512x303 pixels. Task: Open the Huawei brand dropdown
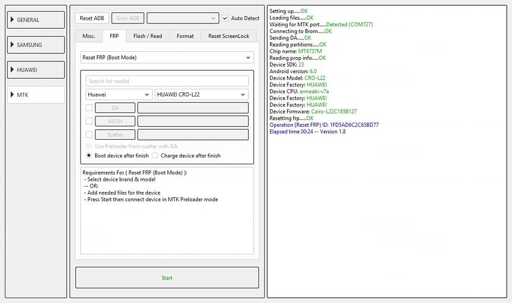119,94
